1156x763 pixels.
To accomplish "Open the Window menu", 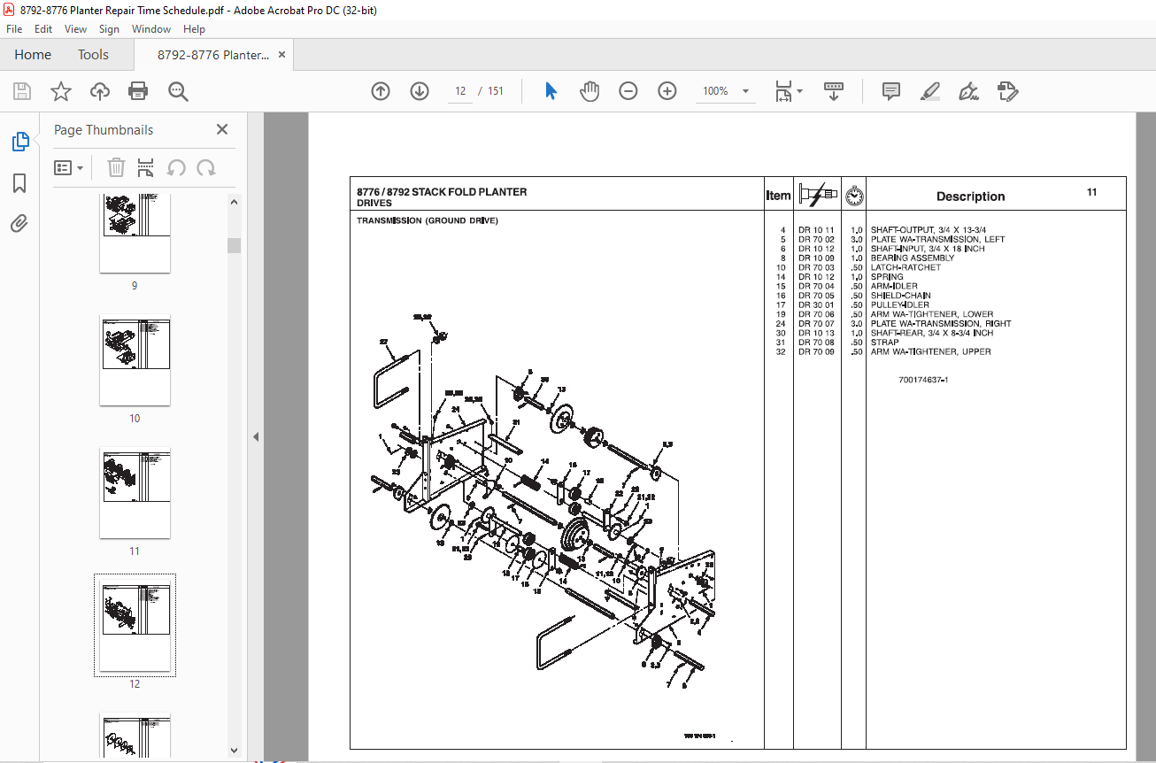I will pyautogui.click(x=151, y=29).
